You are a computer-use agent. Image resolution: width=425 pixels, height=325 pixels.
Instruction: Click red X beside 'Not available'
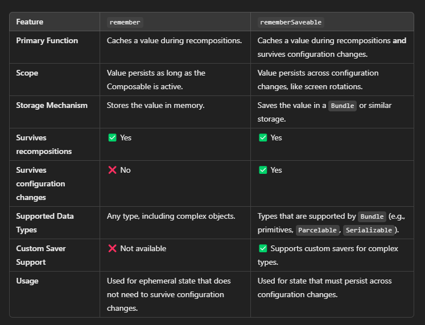(112, 248)
